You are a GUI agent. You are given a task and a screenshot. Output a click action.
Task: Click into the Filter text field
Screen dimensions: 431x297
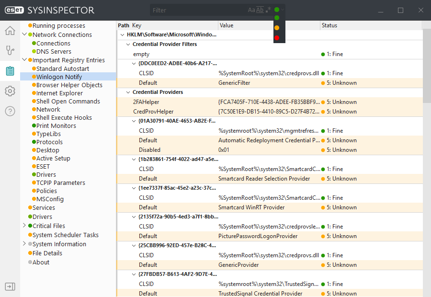point(199,10)
